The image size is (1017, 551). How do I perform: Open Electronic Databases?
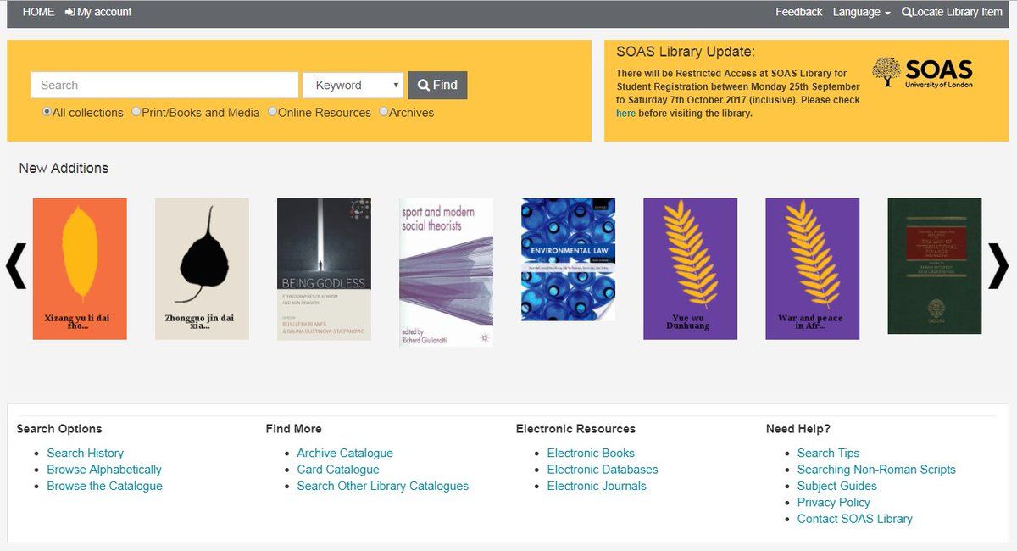tap(603, 470)
